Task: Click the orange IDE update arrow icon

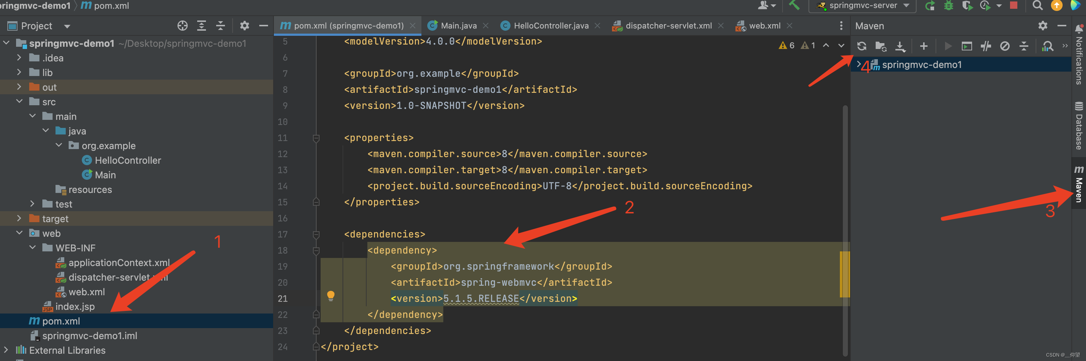Action: [x=1056, y=5]
